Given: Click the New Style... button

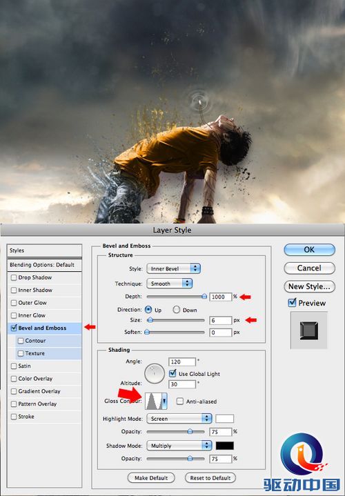Looking at the screenshot, I should 309,286.
